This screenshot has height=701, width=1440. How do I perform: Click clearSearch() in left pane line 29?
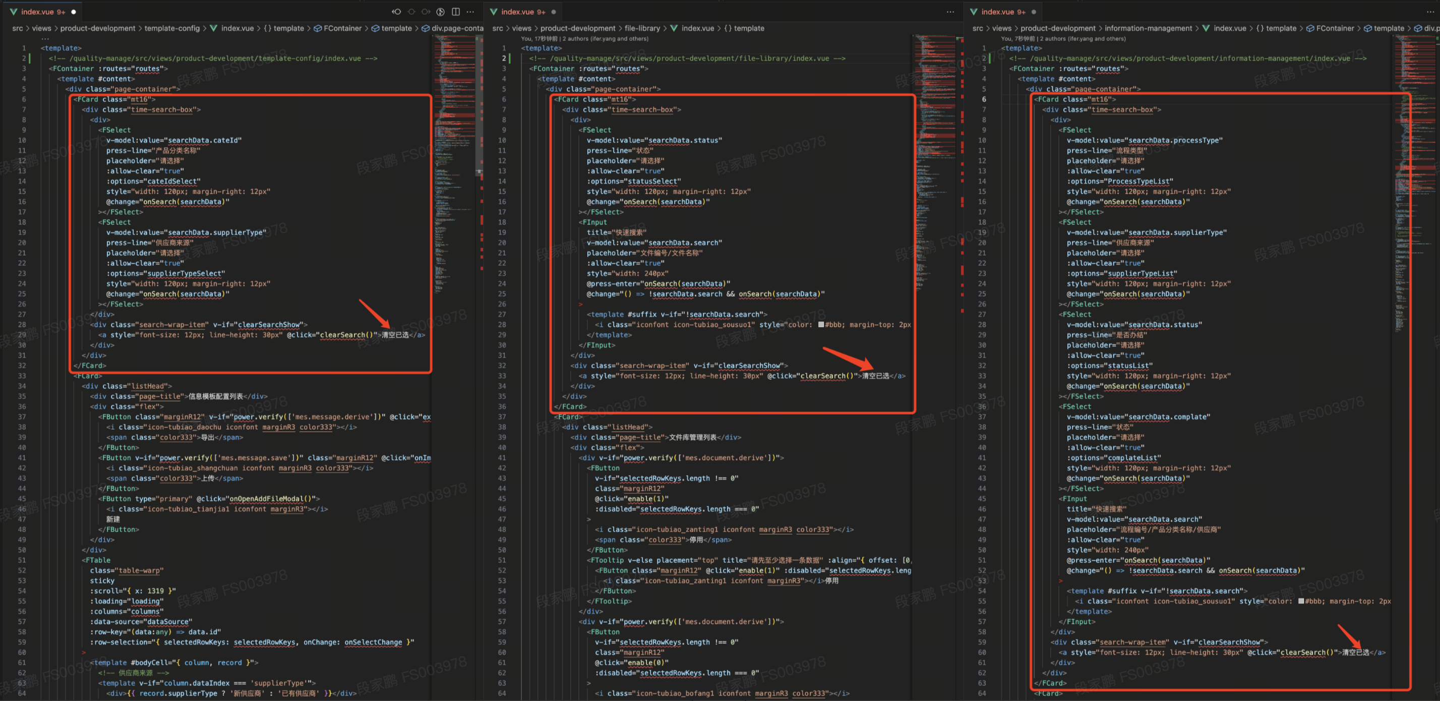pyautogui.click(x=346, y=335)
